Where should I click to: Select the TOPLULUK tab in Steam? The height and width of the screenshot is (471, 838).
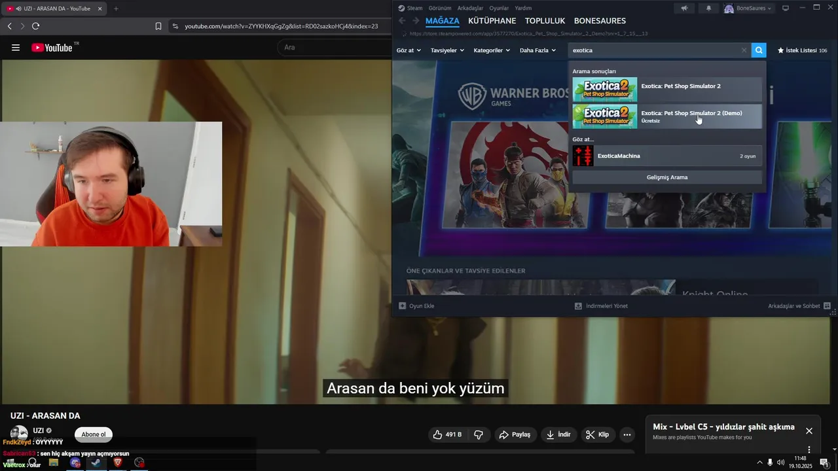click(545, 21)
